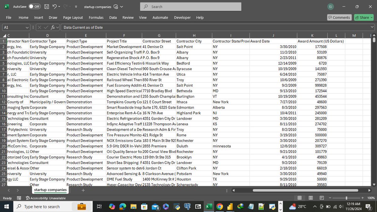Select column F header
Screen dimensions: 377x212
tap(124, 35)
